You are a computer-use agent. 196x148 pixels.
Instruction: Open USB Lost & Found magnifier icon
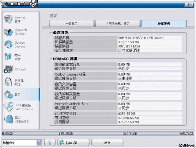click(x=8, y=107)
